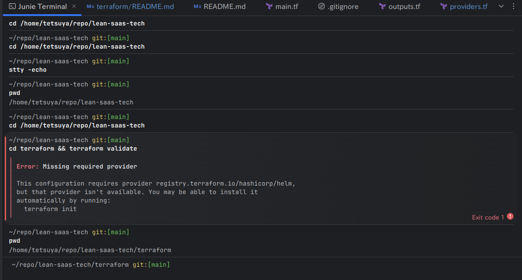Open the main.tf editor tab

tap(287, 7)
